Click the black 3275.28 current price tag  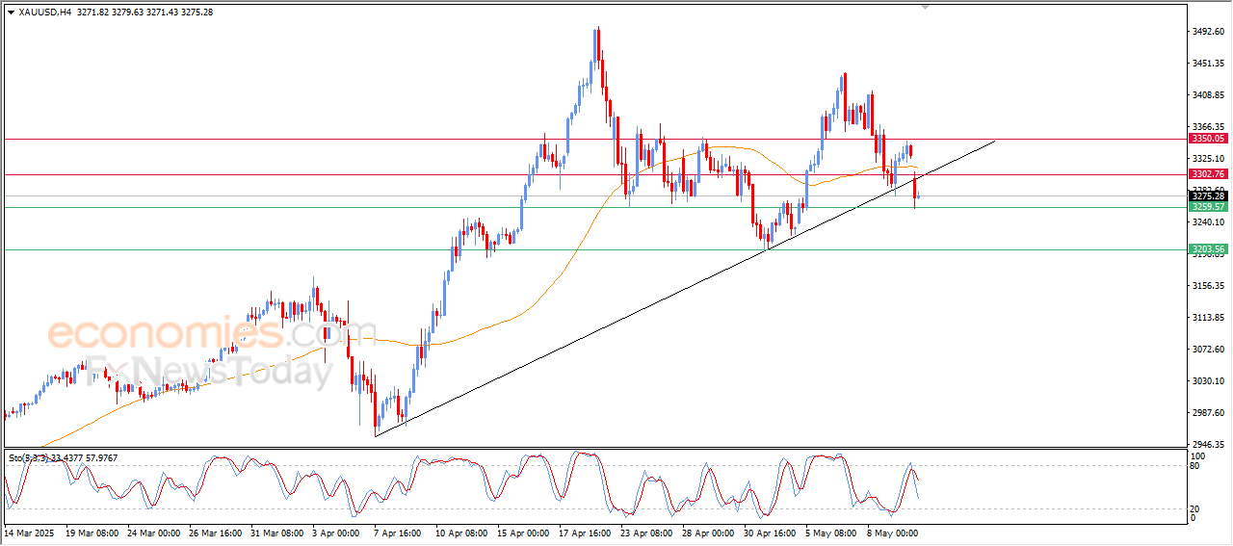point(1207,196)
